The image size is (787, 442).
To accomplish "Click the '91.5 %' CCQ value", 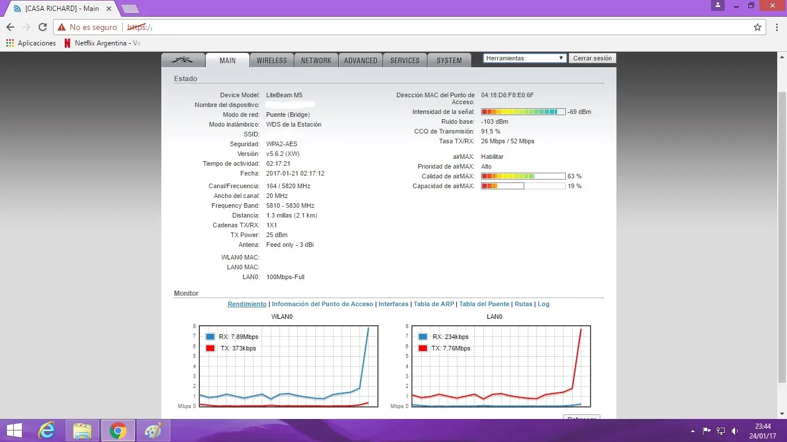I will pyautogui.click(x=491, y=131).
